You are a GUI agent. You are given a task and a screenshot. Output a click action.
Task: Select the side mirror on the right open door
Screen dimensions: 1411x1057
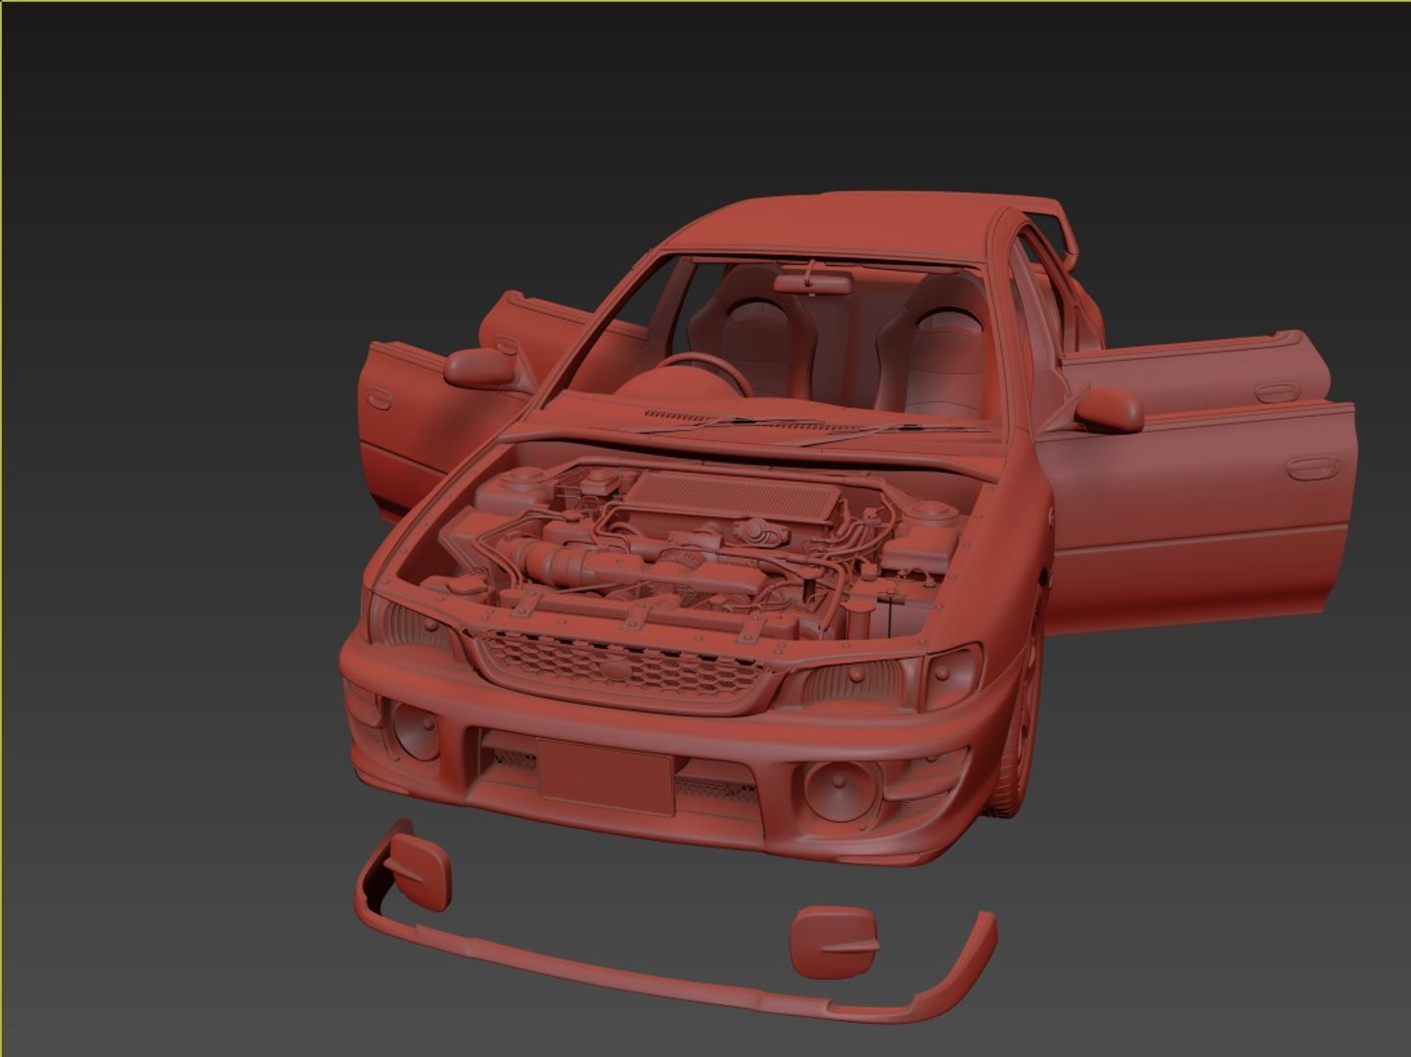click(x=1109, y=410)
